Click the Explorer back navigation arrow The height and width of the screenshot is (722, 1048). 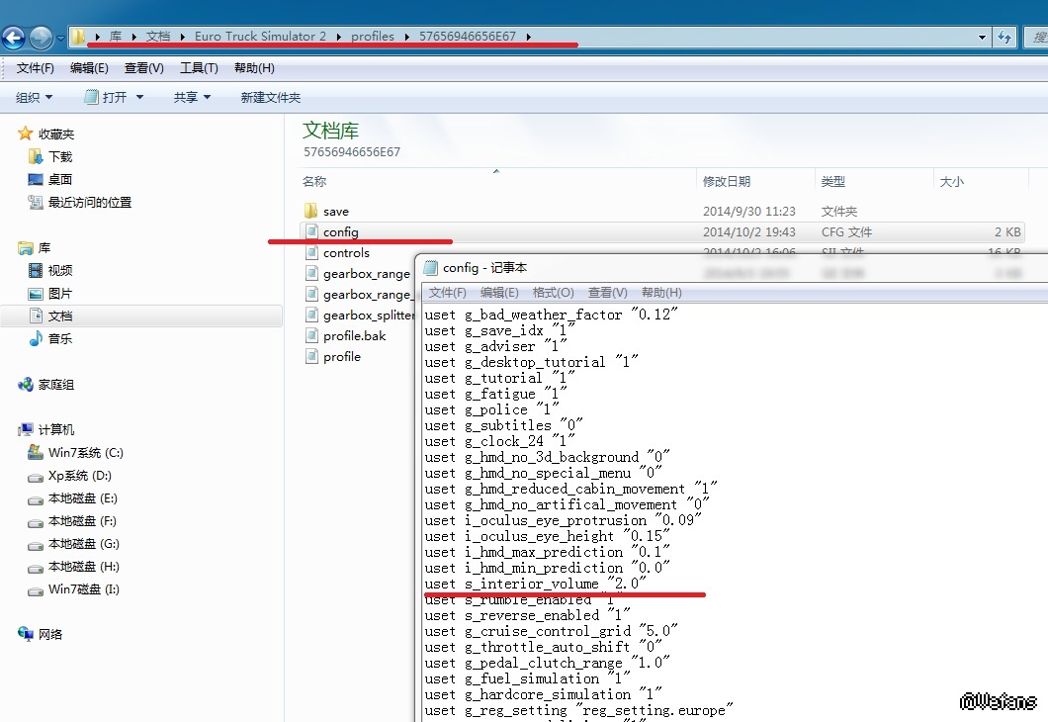[x=14, y=38]
